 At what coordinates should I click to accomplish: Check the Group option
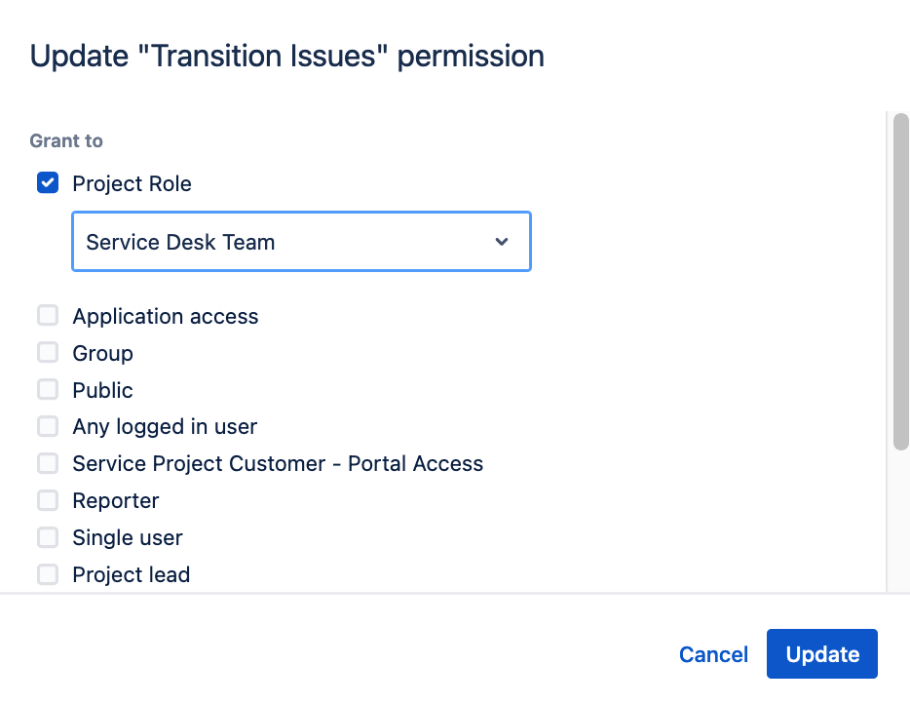[x=48, y=352]
